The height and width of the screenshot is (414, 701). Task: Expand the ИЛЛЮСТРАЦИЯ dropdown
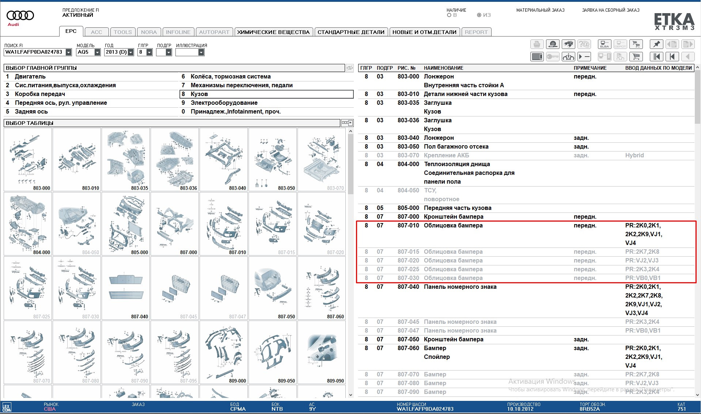(201, 52)
